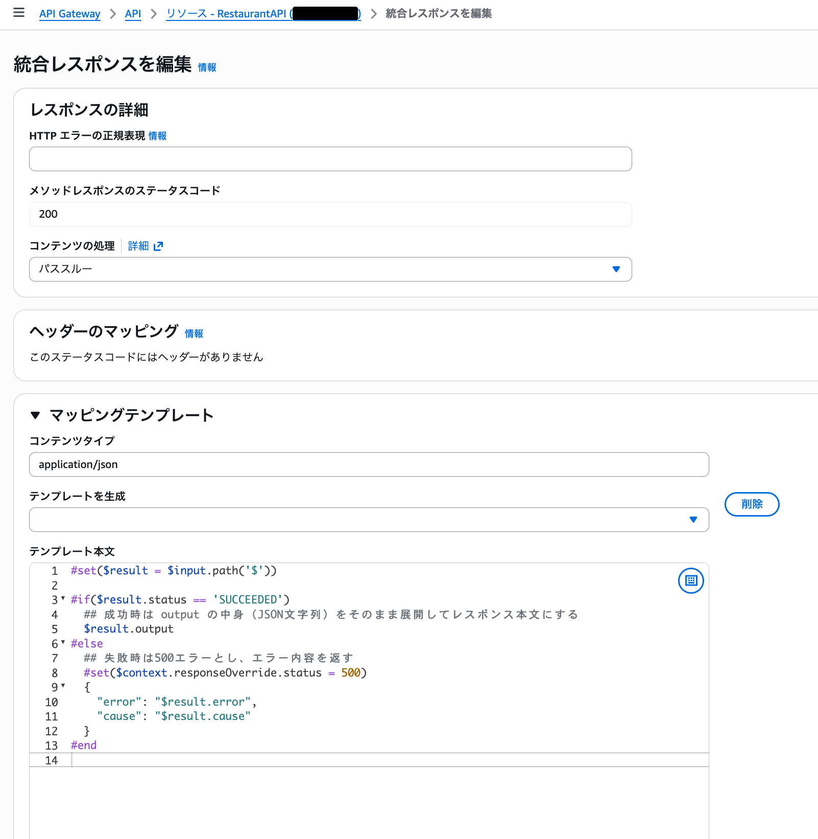Collapse the #if block using its fold arrow

coord(62,599)
